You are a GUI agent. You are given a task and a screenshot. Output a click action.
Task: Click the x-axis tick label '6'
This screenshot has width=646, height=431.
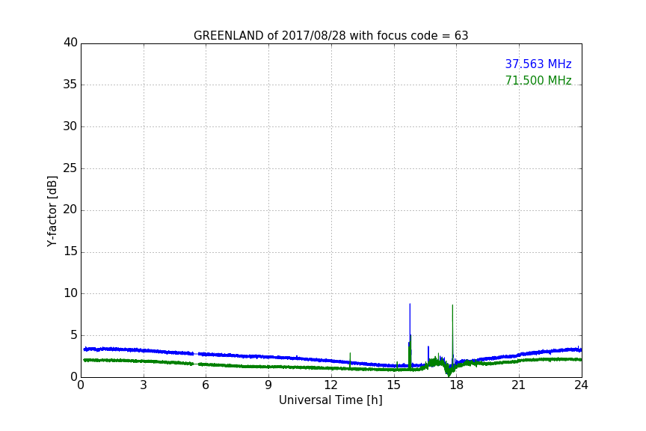pos(206,385)
